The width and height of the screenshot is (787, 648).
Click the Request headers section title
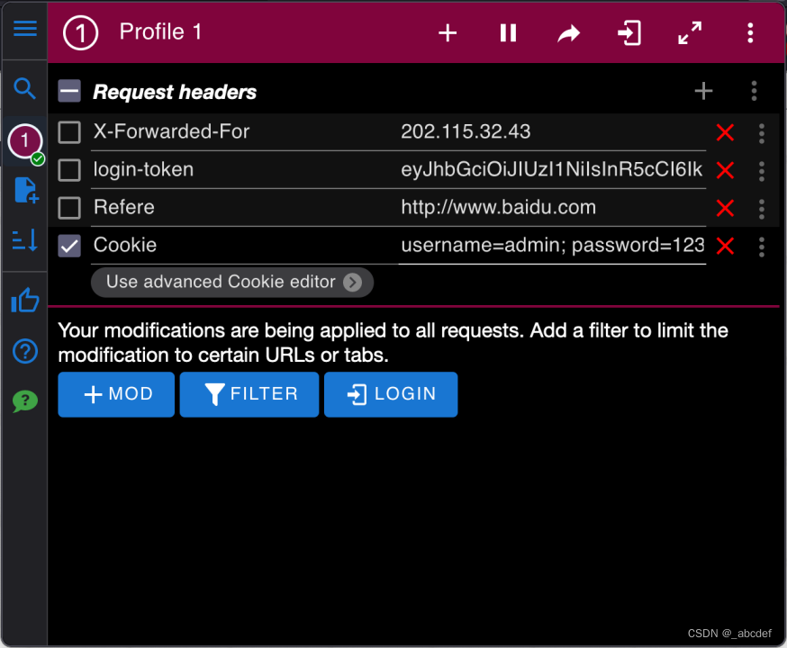tap(175, 92)
